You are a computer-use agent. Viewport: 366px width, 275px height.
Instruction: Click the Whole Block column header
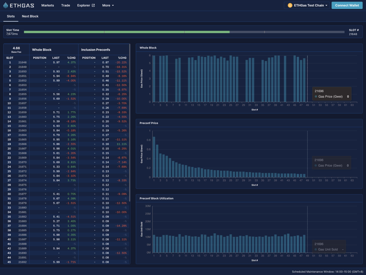click(42, 50)
